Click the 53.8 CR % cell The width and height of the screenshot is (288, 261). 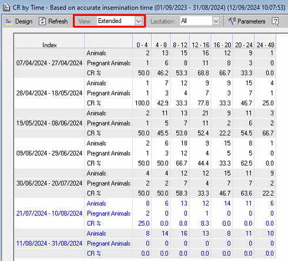pos(180,133)
